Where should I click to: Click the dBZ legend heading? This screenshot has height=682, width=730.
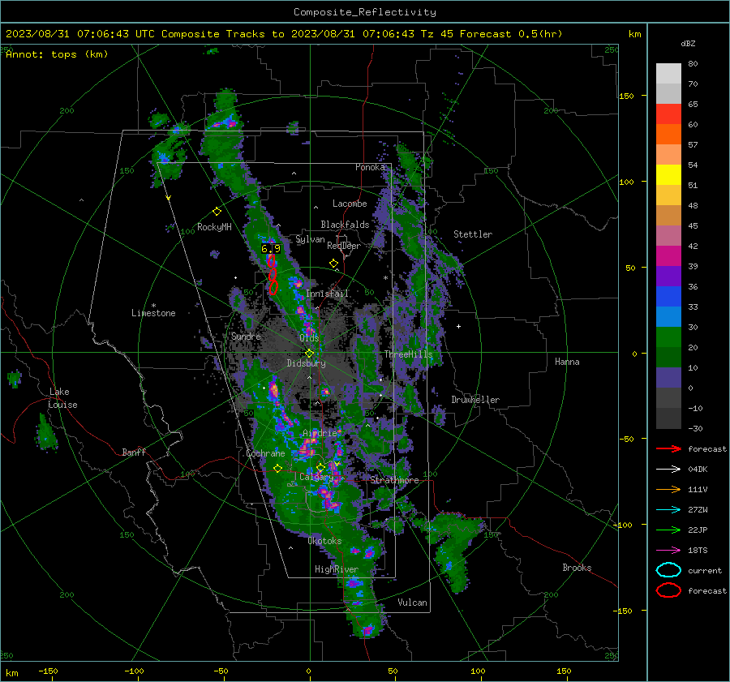click(688, 44)
